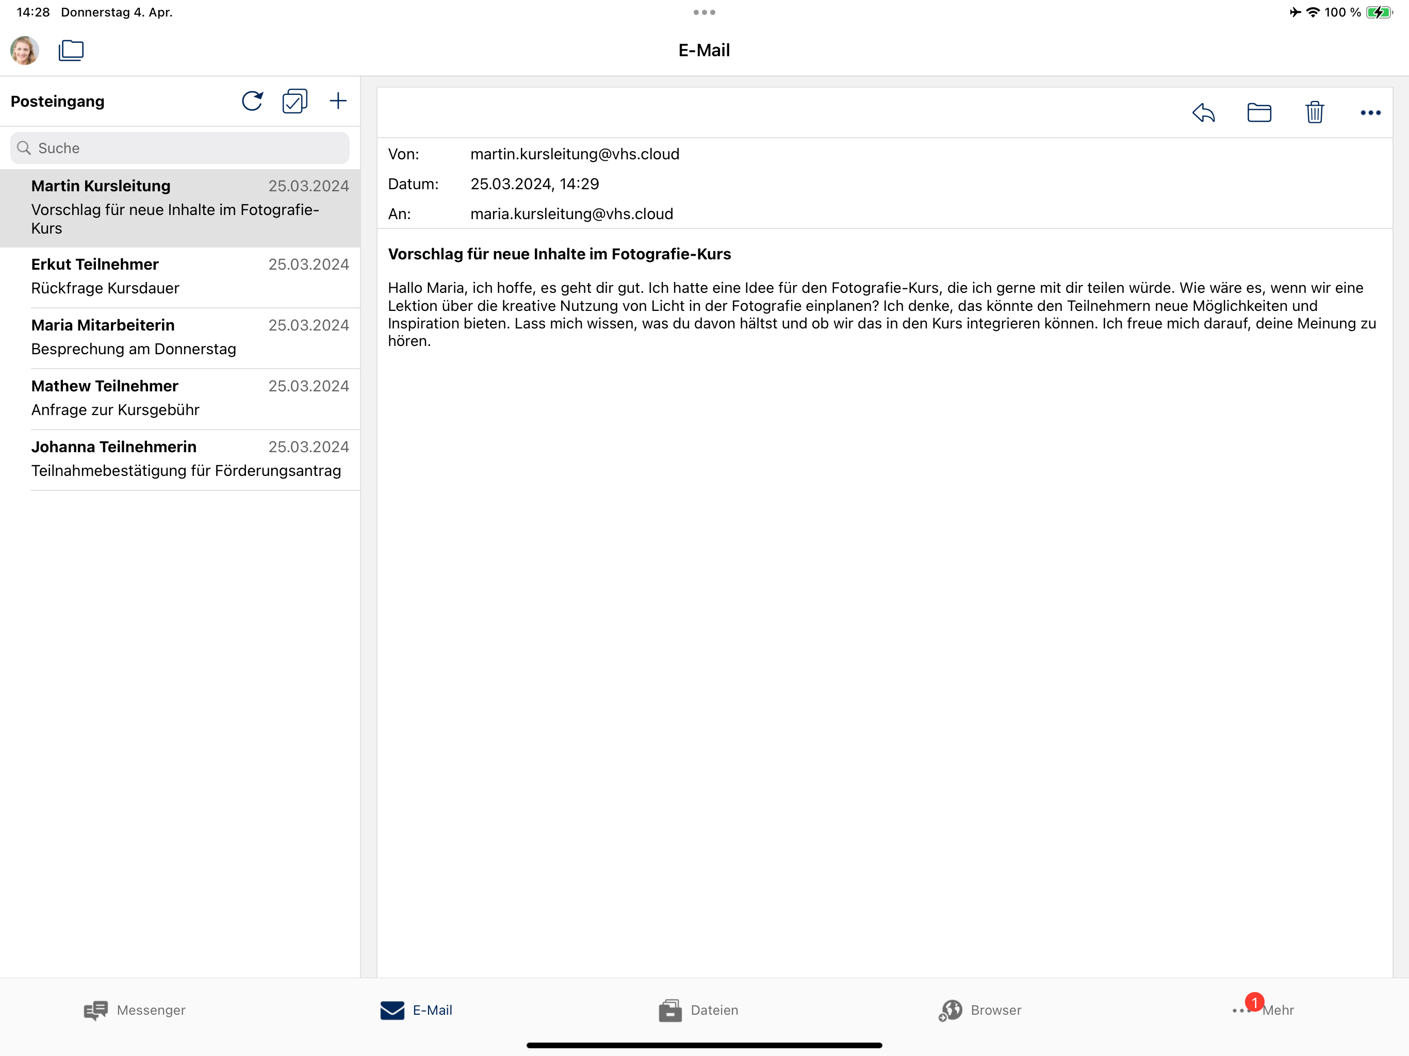This screenshot has width=1409, height=1056.
Task: Click the recipient address maria.kursleitung@vhs.cloud
Action: tap(571, 214)
